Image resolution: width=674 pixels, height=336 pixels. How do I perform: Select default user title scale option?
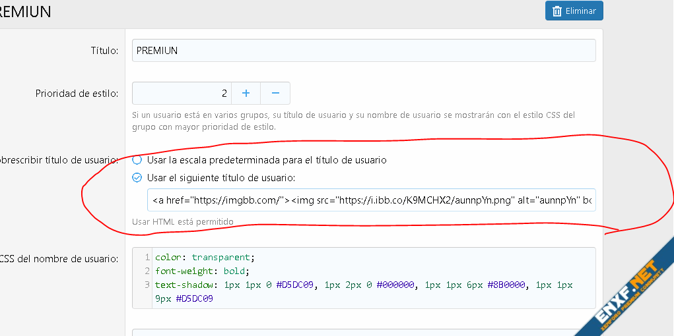pos(137,160)
